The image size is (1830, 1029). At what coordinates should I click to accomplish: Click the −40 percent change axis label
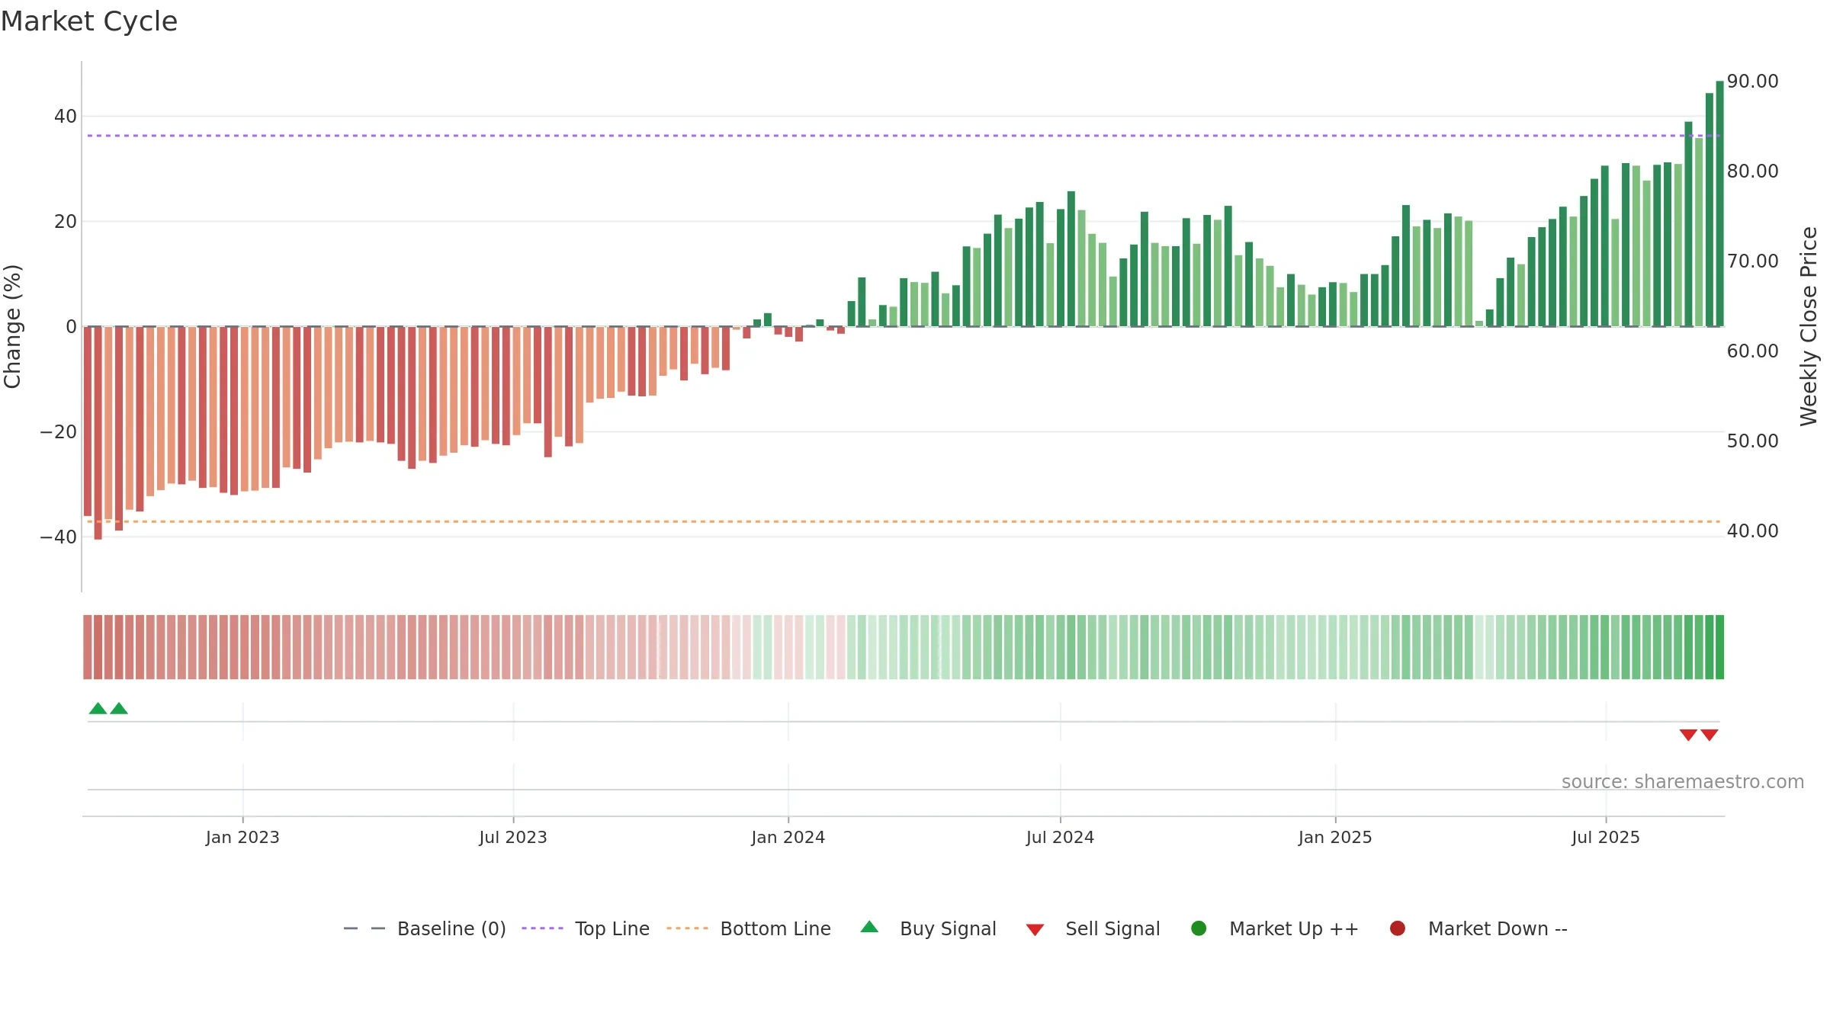point(59,537)
